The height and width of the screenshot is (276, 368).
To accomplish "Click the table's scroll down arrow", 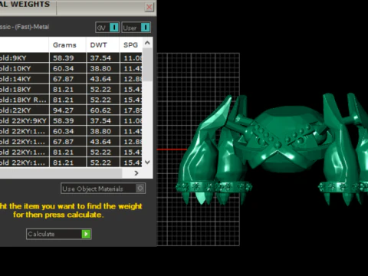I will 147,162.
